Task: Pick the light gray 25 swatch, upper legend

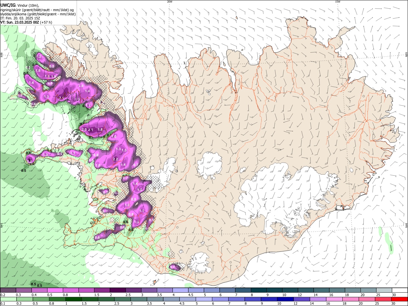Action: 384,290
